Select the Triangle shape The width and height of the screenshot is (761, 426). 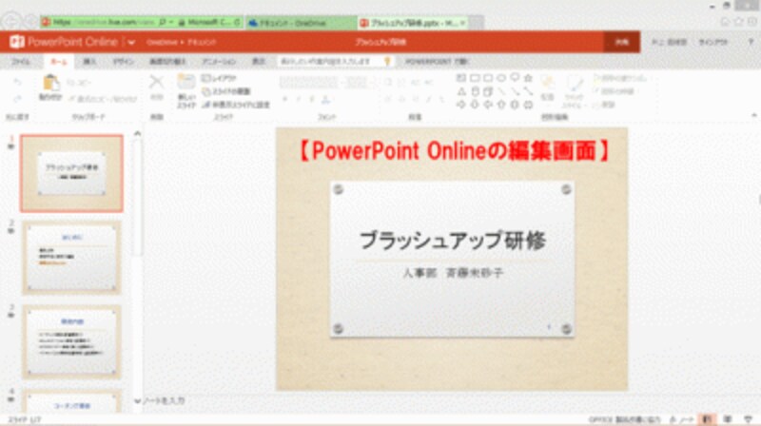pyautogui.click(x=461, y=91)
